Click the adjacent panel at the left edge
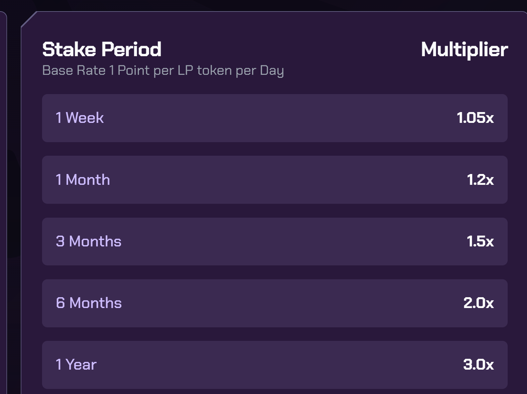527x394 pixels. point(3,203)
